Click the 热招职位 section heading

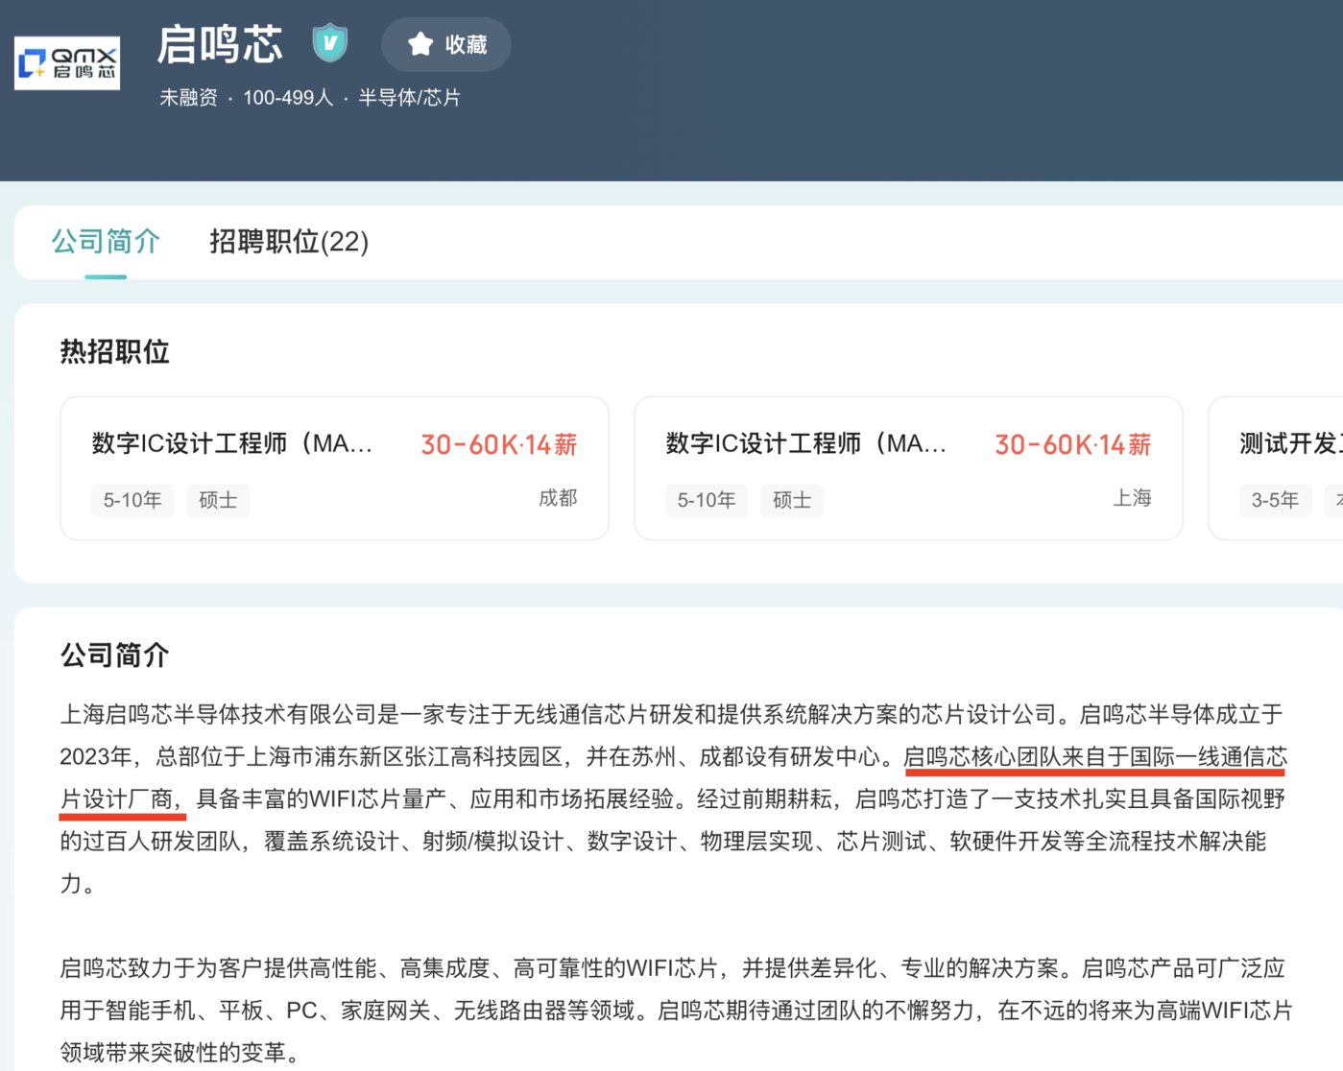point(115,352)
